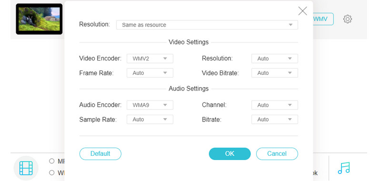Open the gear settings icon beside WMV
This screenshot has height=181, width=381.
[x=348, y=19]
